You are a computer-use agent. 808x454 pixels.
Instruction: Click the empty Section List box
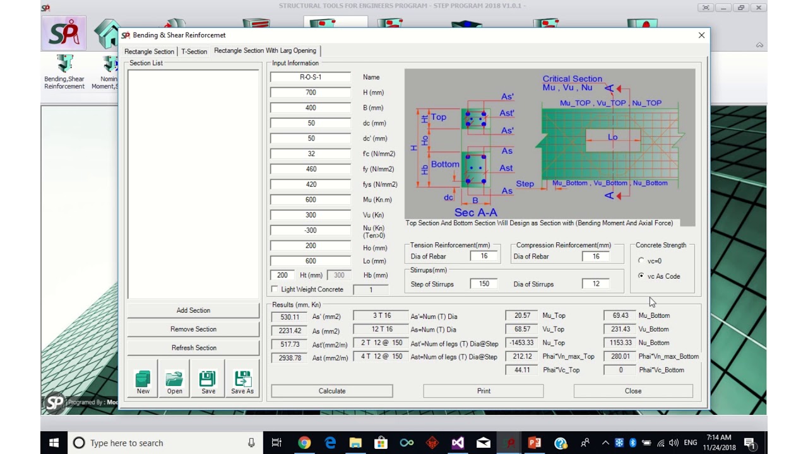(193, 183)
